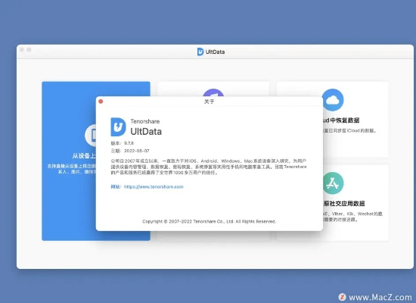Click the blue 从设备上 recovery card heading
Image resolution: width=416 pixels, height=303 pixels.
[x=84, y=156]
